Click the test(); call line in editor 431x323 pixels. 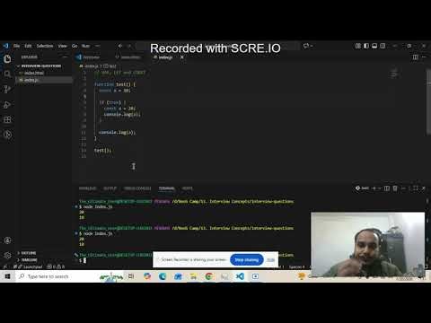[102, 150]
